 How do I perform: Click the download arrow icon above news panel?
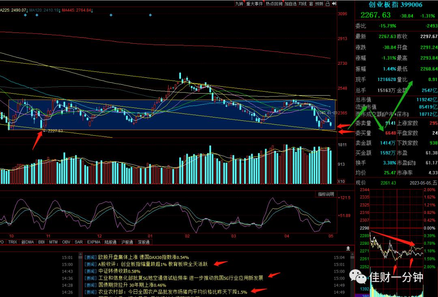tap(348, 248)
